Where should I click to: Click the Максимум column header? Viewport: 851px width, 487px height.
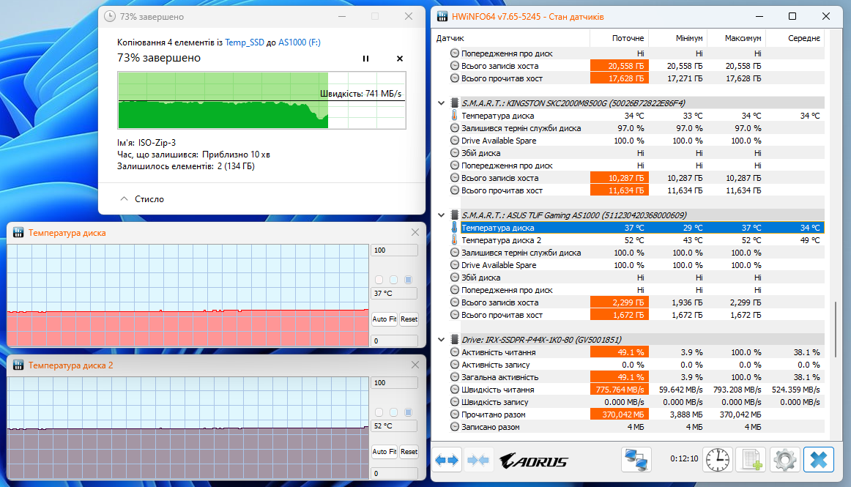point(737,38)
